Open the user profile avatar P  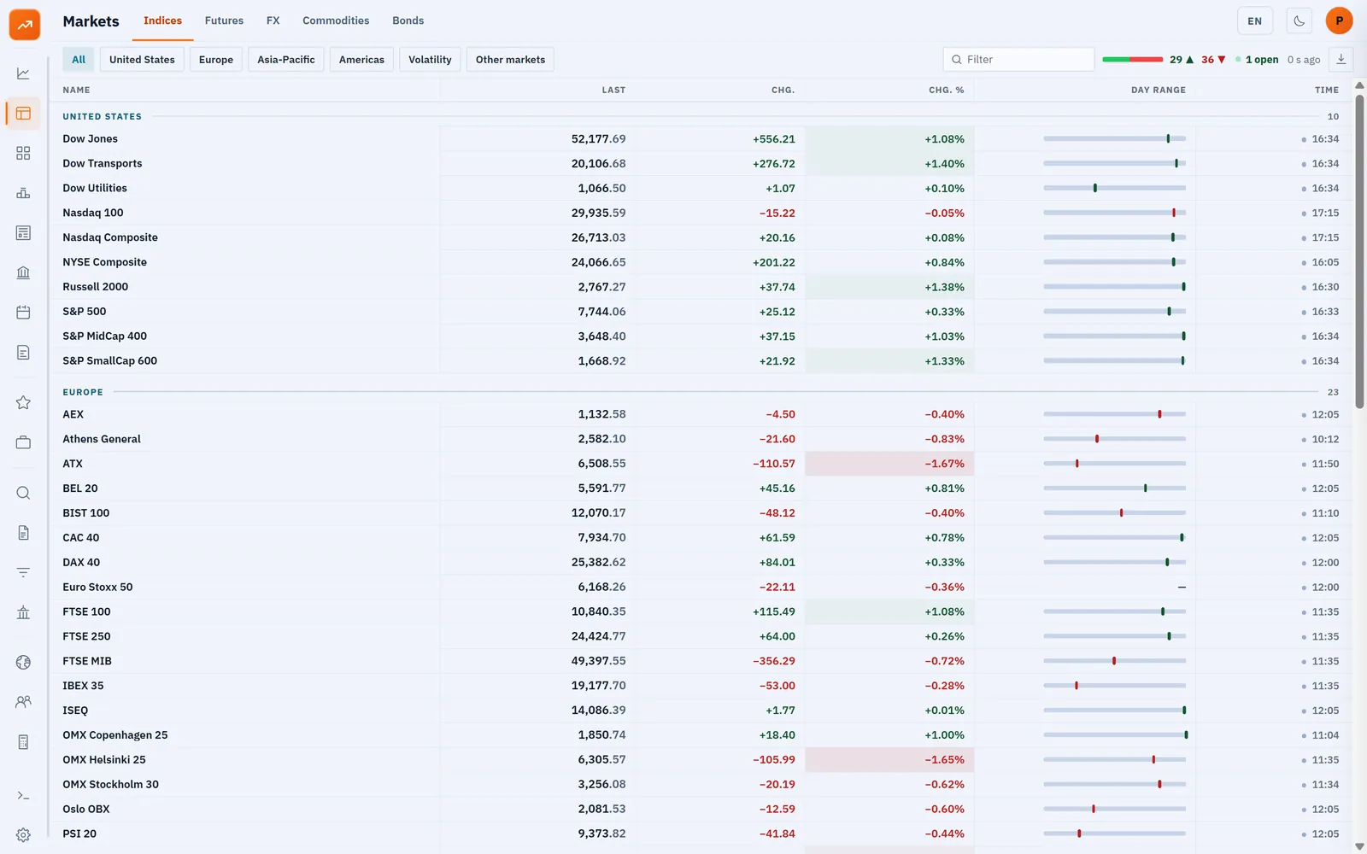pos(1340,20)
